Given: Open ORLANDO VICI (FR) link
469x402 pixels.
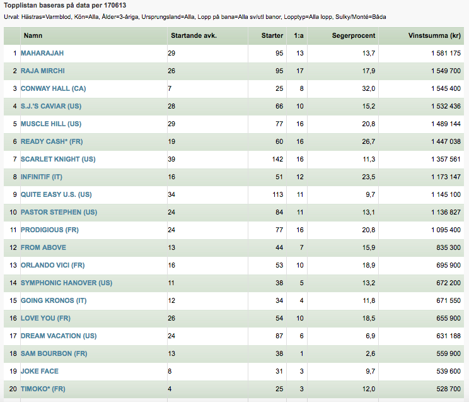Looking at the screenshot, I should 53,266.
